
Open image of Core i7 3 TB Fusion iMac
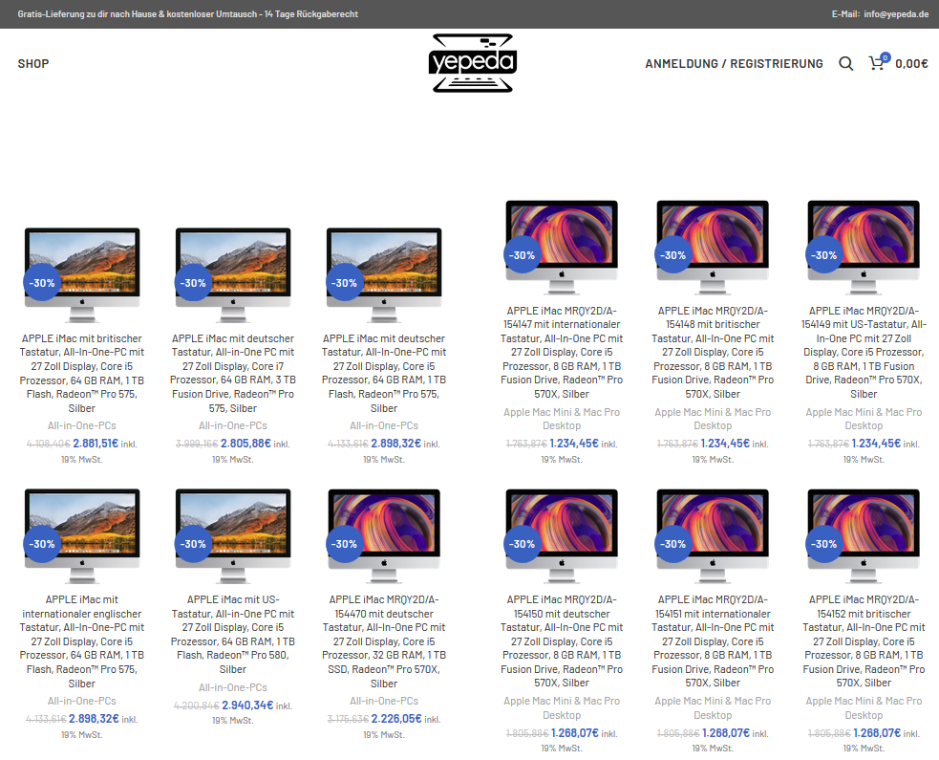(233, 275)
